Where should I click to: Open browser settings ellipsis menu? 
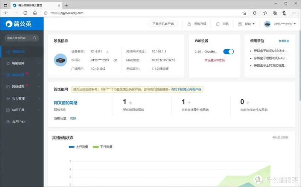click(x=295, y=13)
